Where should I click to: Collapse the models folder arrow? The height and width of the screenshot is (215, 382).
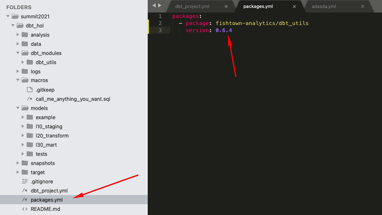(x=18, y=108)
